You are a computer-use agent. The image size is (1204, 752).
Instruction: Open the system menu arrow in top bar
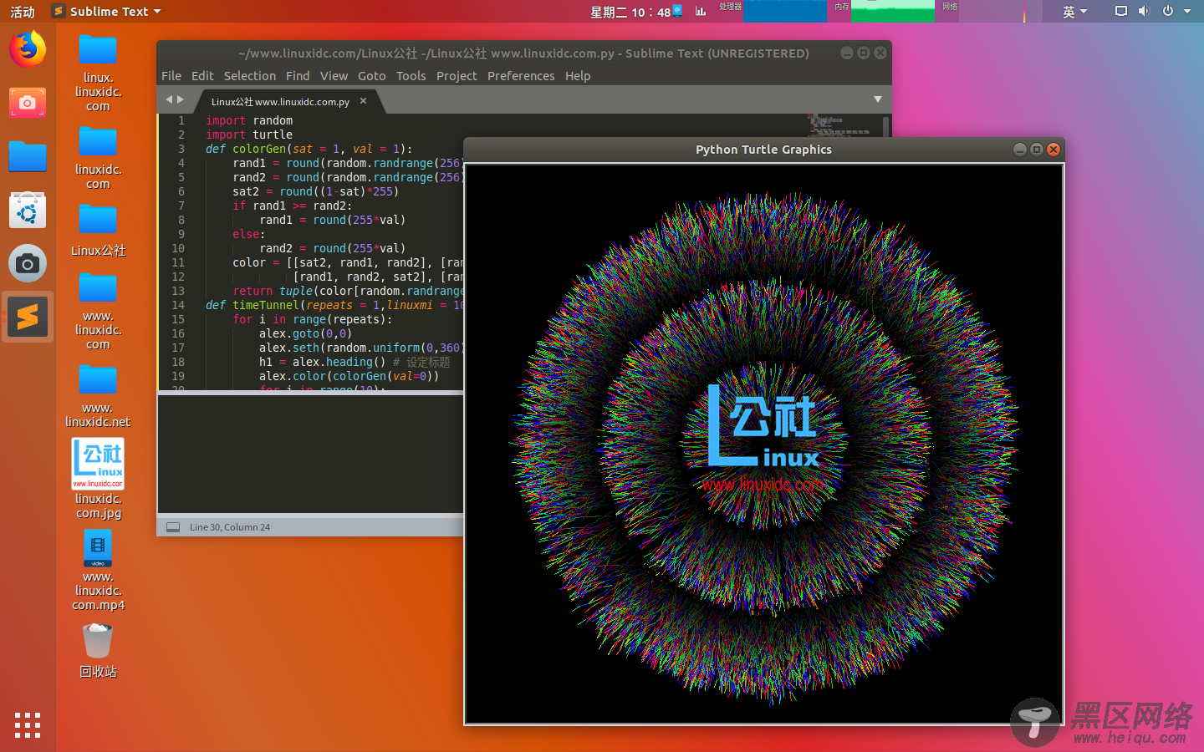(x=1187, y=11)
